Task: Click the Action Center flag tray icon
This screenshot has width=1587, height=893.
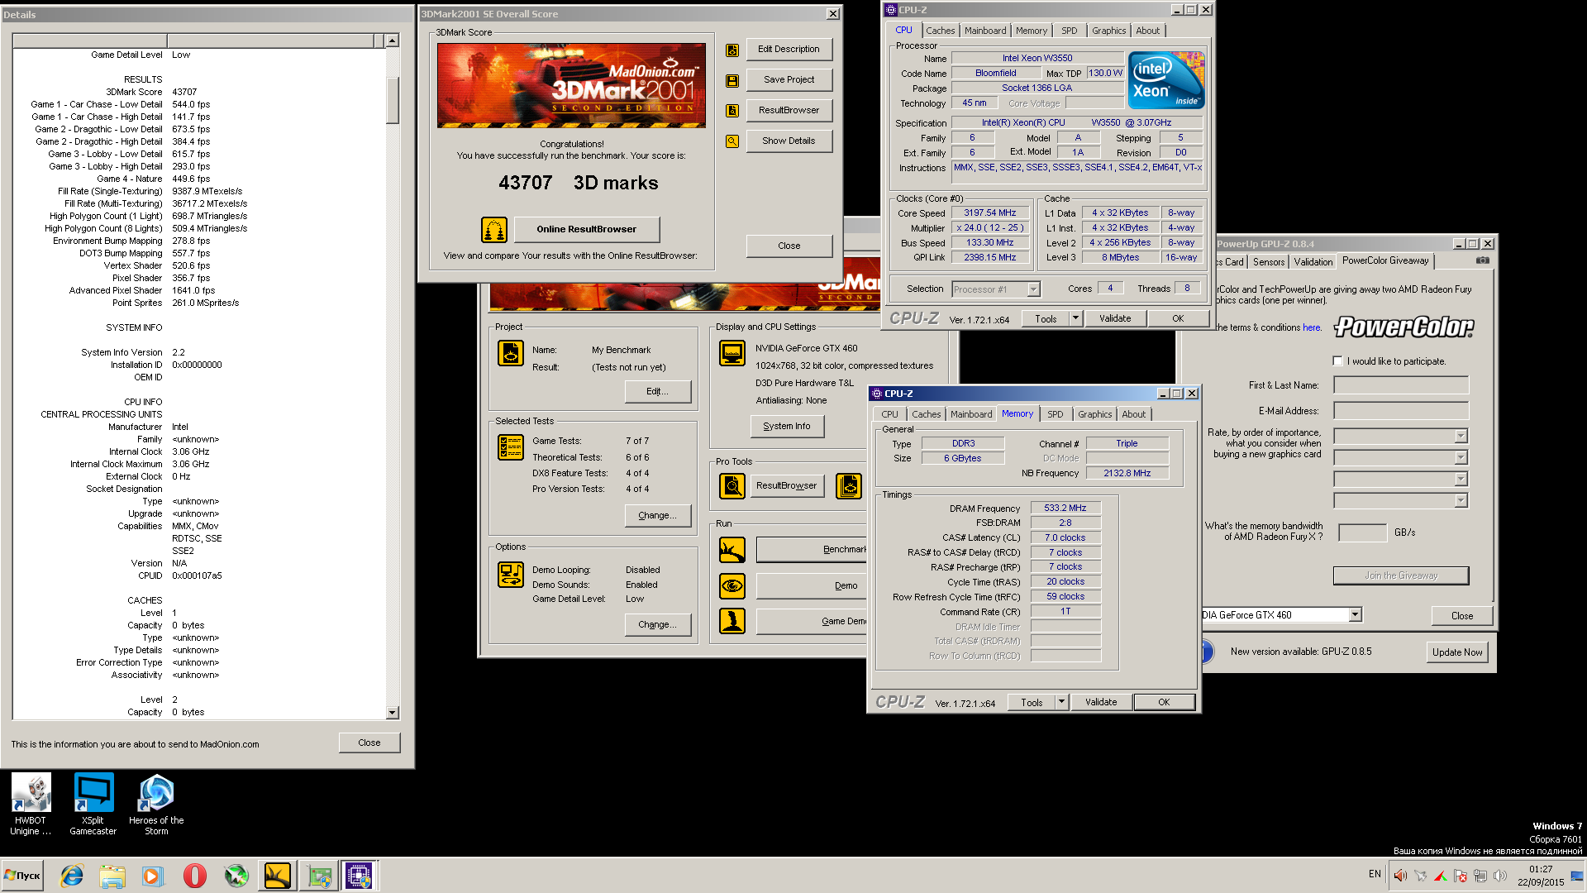Action: coord(1461,876)
